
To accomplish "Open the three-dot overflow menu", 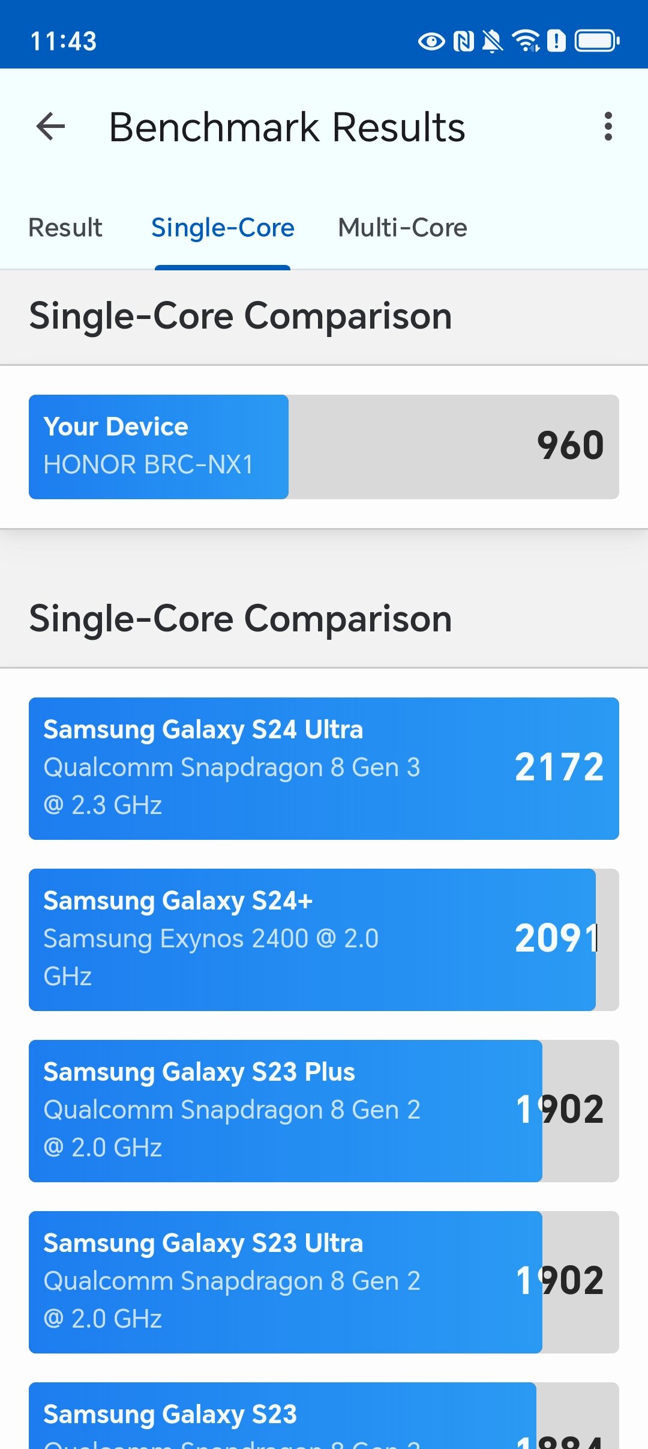I will pyautogui.click(x=608, y=127).
